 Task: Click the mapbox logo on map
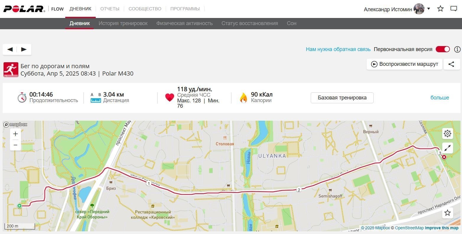point(15,125)
